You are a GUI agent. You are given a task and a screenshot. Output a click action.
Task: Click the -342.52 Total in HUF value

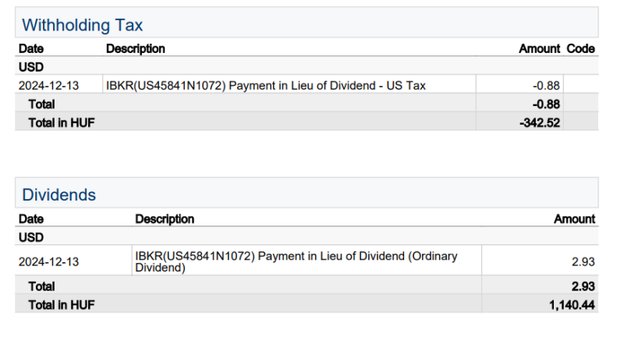539,123
